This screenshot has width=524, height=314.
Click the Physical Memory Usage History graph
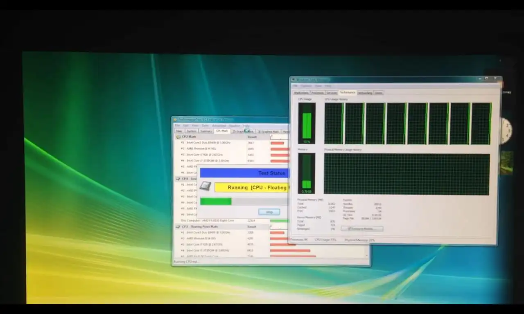tap(407, 174)
